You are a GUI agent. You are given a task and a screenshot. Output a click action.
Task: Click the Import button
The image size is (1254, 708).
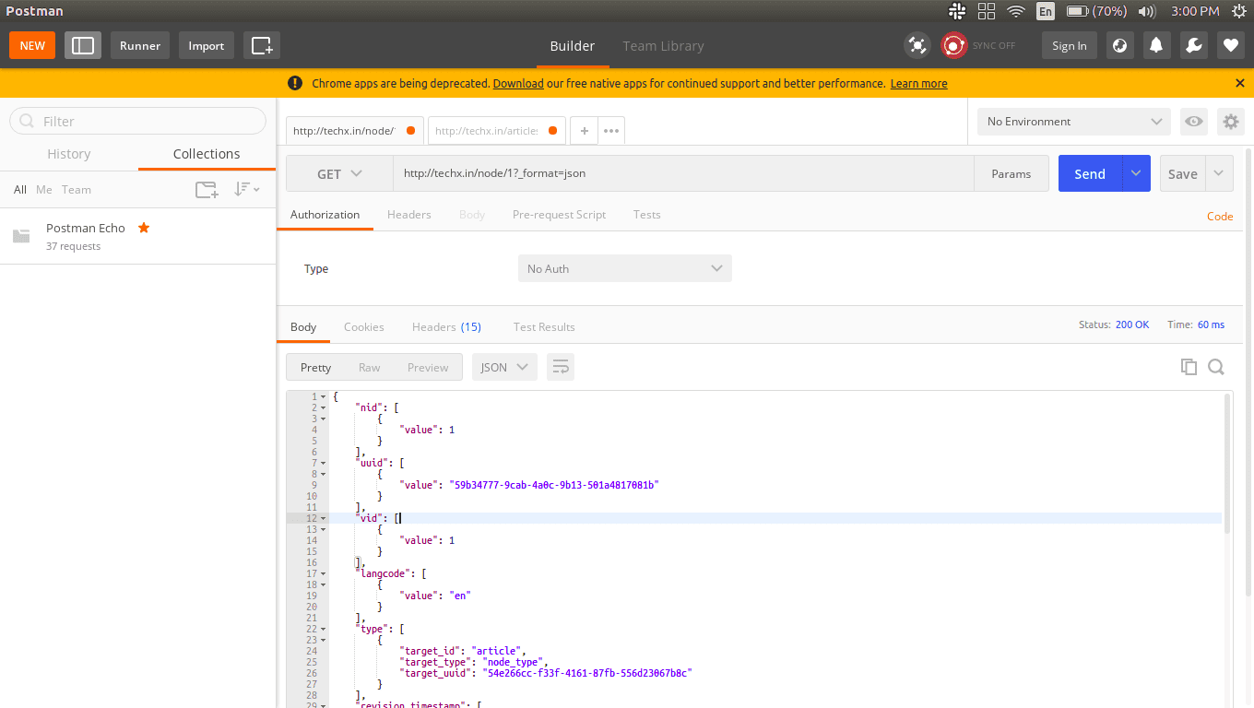click(207, 45)
